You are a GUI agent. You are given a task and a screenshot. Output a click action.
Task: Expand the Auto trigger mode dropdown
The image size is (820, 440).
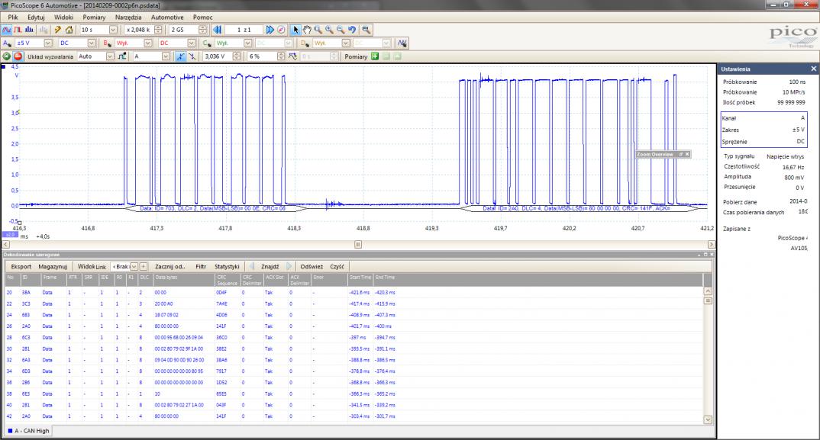[x=109, y=56]
